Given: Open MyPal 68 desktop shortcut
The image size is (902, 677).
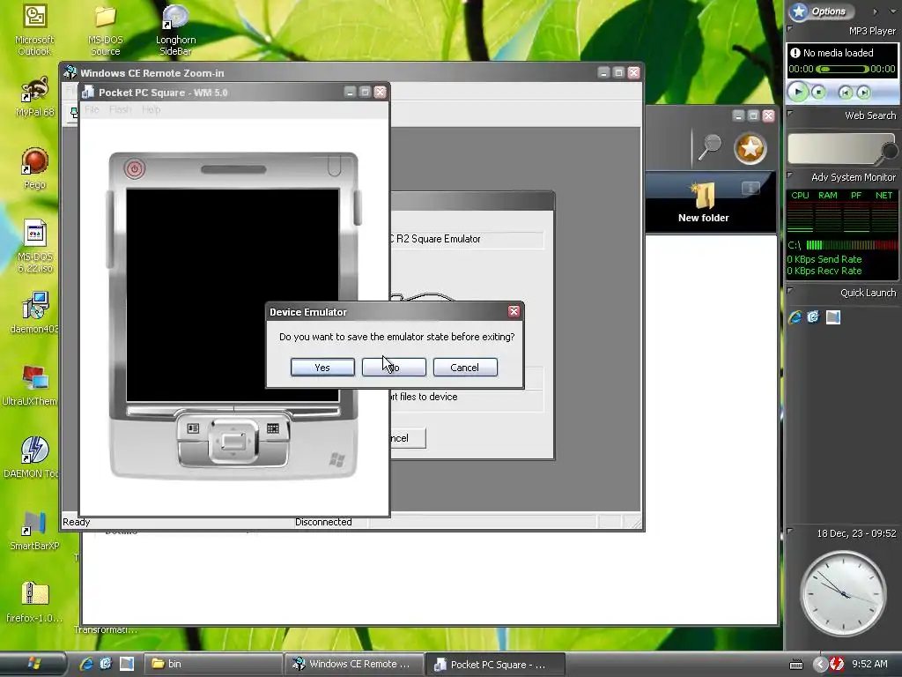Looking at the screenshot, I should 34,97.
